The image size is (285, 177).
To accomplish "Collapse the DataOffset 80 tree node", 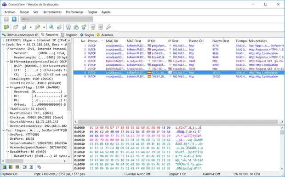I will coord(7,152).
